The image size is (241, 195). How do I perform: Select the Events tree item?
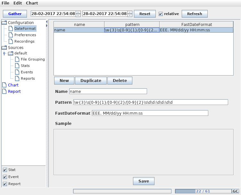tap(27, 72)
